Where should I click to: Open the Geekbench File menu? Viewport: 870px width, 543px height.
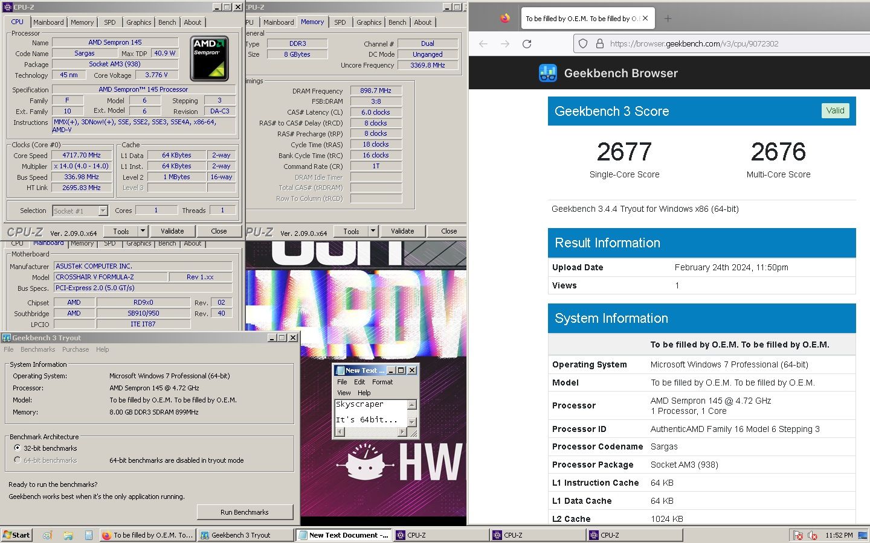pyautogui.click(x=8, y=349)
